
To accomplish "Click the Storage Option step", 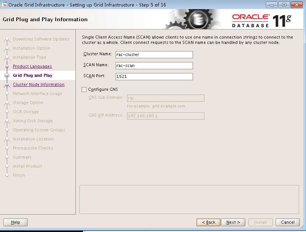I will pyautogui.click(x=28, y=103).
